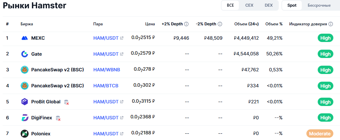Click the ₽4,449,412 volume value
The width and height of the screenshot is (340, 140).
pyautogui.click(x=246, y=38)
